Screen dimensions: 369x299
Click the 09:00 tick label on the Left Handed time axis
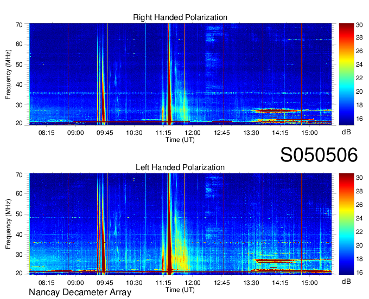click(75, 283)
